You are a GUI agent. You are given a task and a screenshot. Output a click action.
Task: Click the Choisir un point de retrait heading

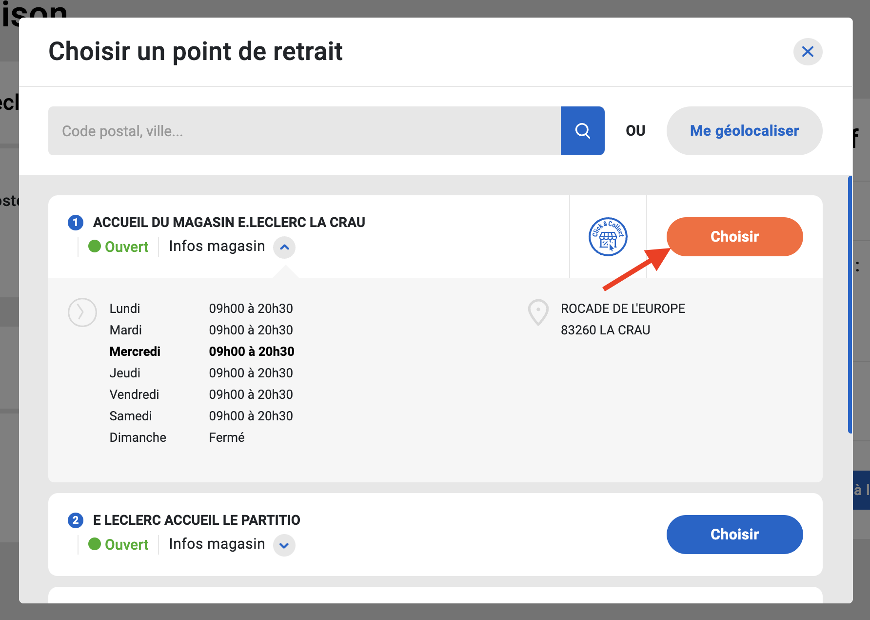point(196,52)
